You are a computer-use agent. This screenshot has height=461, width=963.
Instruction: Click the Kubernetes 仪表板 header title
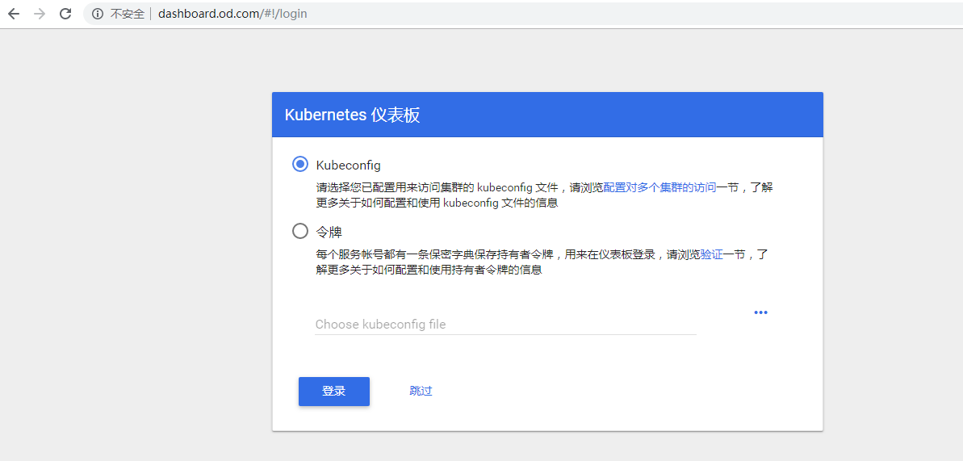(353, 115)
